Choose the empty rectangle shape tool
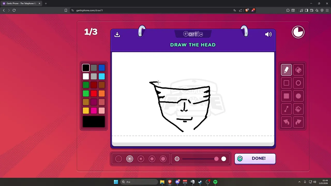Viewport: 331px width, 186px height. [286, 83]
